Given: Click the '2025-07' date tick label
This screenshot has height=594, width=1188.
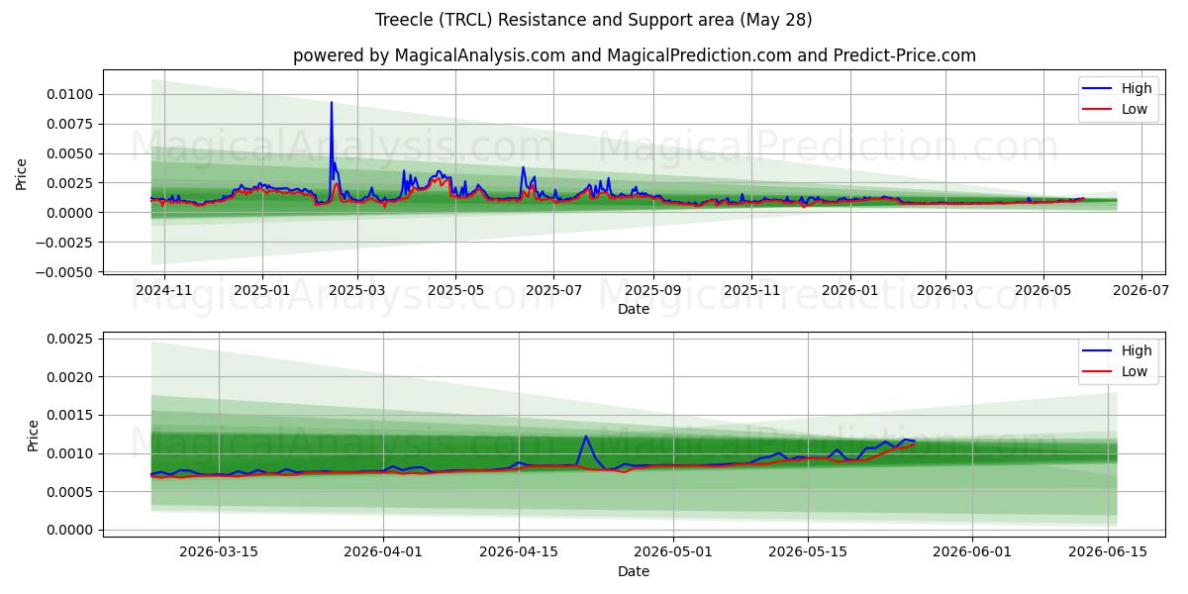Looking at the screenshot, I should click(552, 291).
